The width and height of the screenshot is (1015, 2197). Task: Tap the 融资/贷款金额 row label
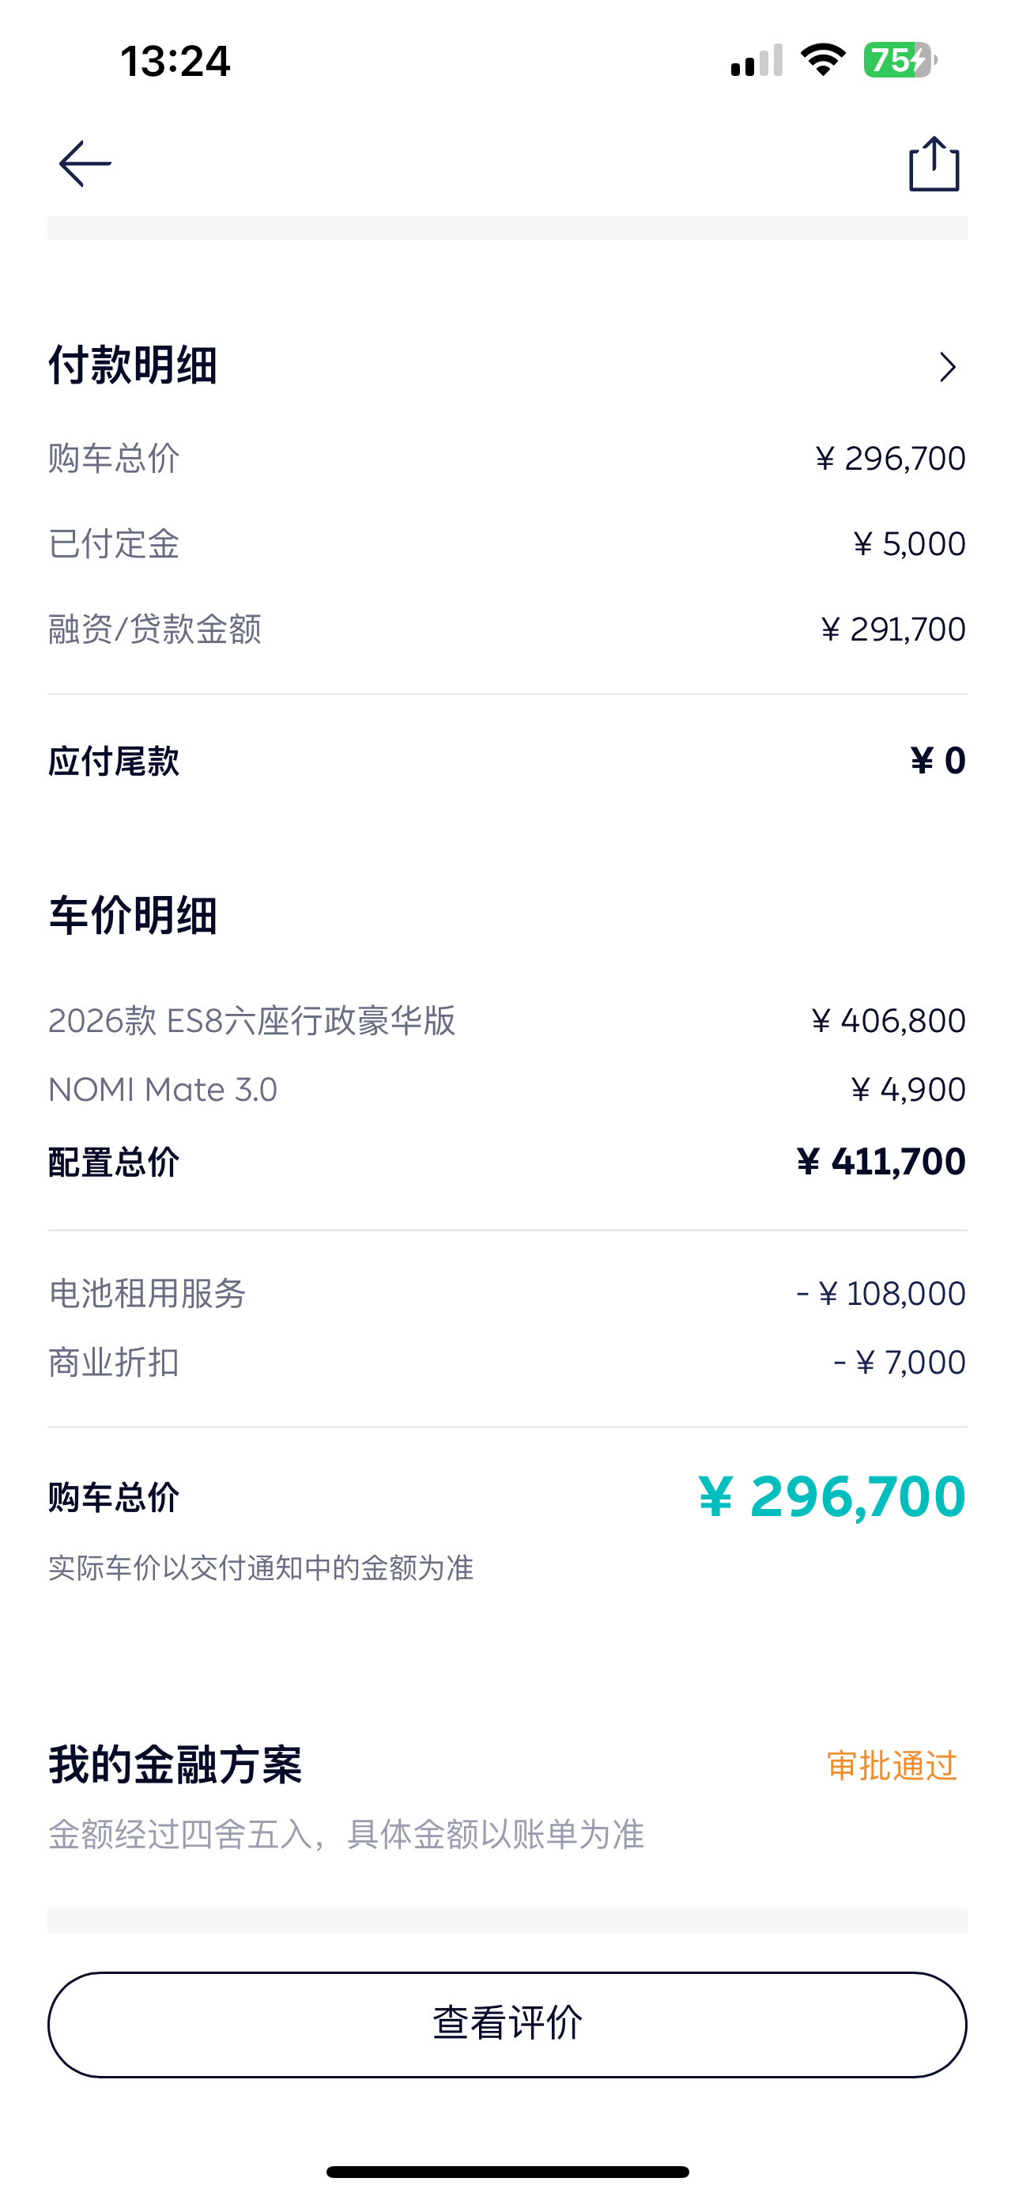pos(155,630)
